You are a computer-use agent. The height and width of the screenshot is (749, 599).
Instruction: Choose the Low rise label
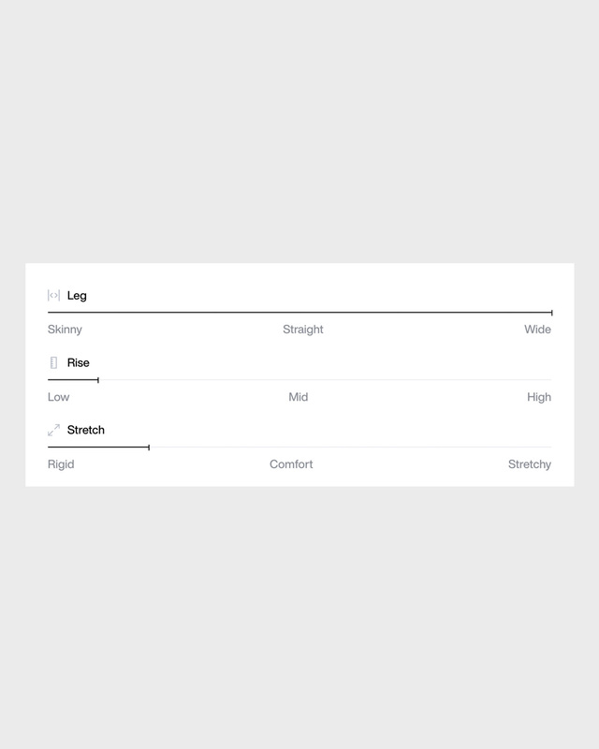pos(58,397)
